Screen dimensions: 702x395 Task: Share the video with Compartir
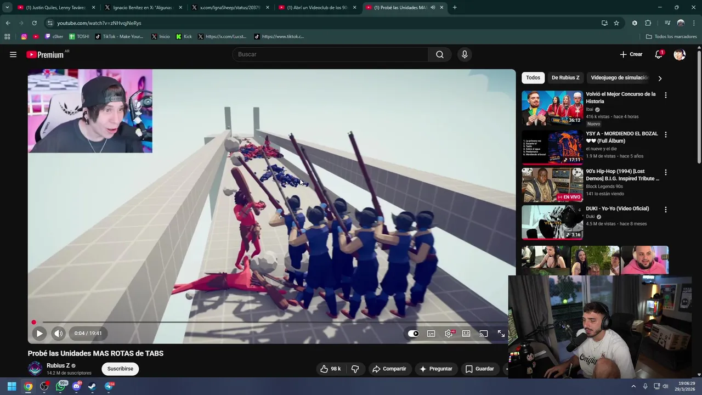pyautogui.click(x=389, y=369)
